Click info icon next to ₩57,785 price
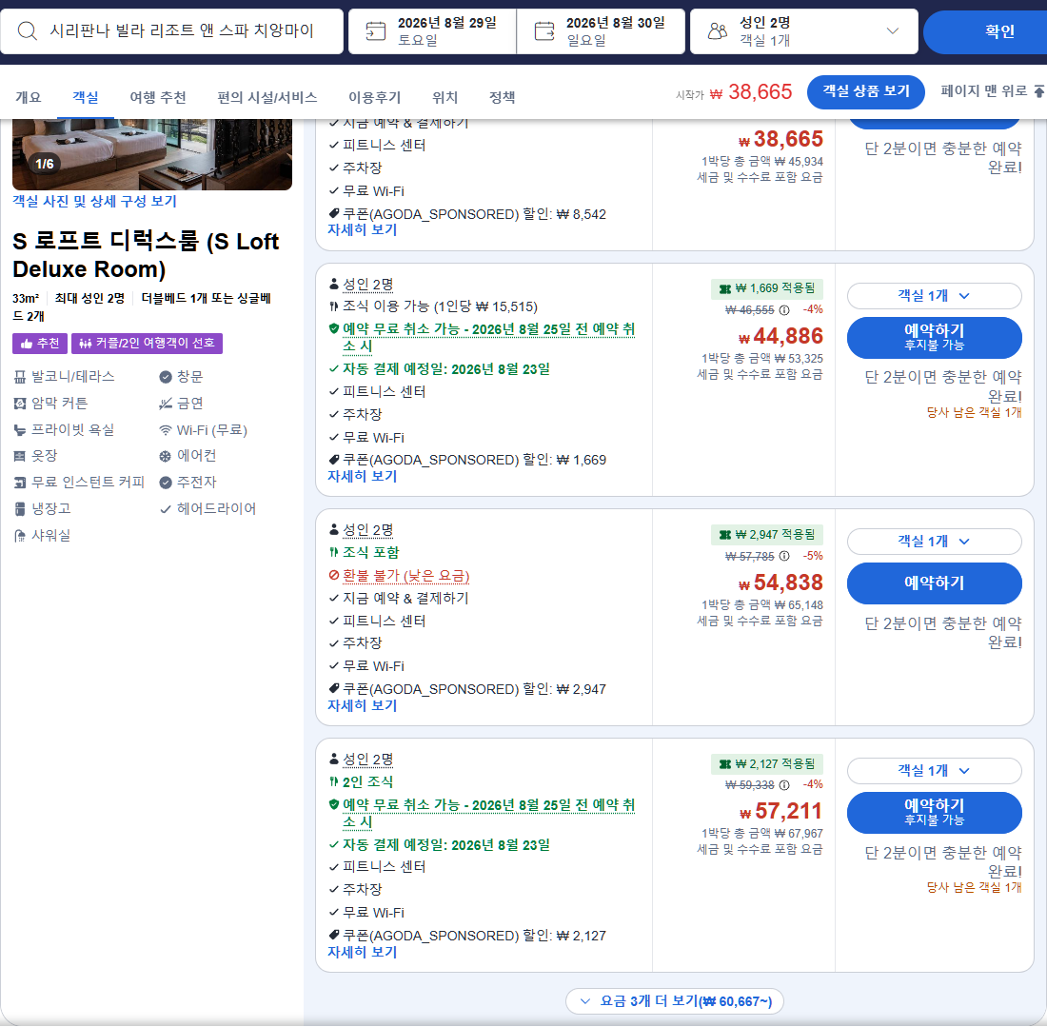This screenshot has height=1027, width=1047. click(x=784, y=556)
